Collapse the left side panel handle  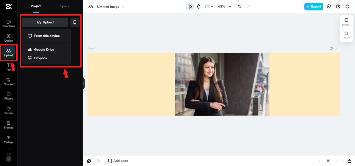point(83,83)
